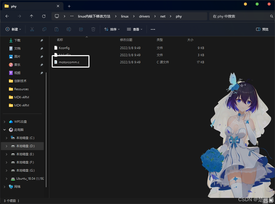Open Pictures in quick access

pyautogui.click(x=17, y=57)
